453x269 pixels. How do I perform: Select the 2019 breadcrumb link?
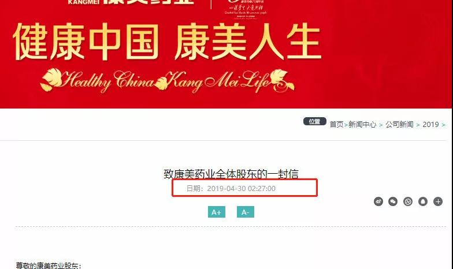pyautogui.click(x=430, y=125)
